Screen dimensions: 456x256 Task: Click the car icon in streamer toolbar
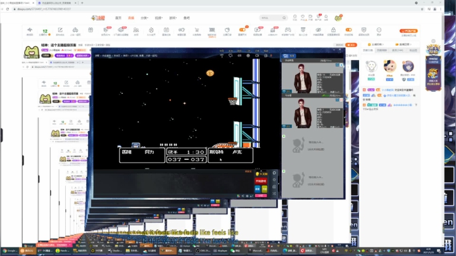[75, 30]
